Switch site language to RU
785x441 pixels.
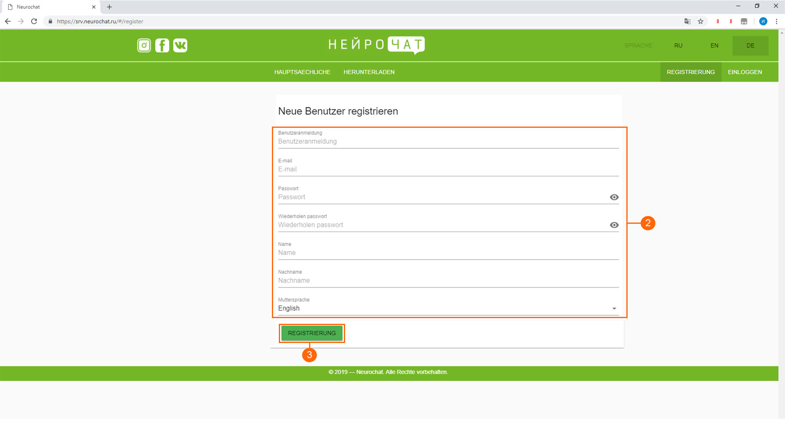tap(678, 45)
